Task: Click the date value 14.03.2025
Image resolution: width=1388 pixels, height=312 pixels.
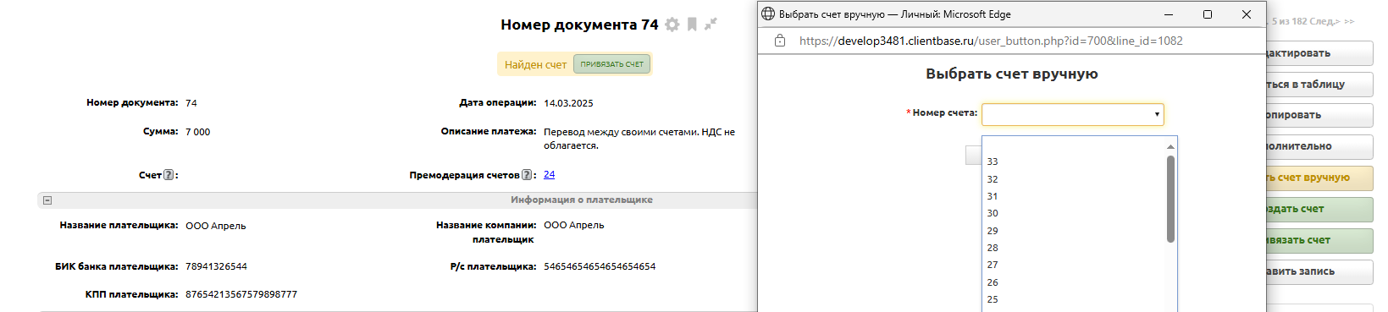Action: (x=568, y=103)
